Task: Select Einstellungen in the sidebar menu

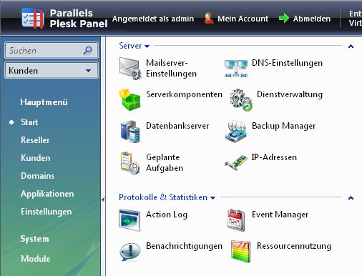Action: (47, 212)
